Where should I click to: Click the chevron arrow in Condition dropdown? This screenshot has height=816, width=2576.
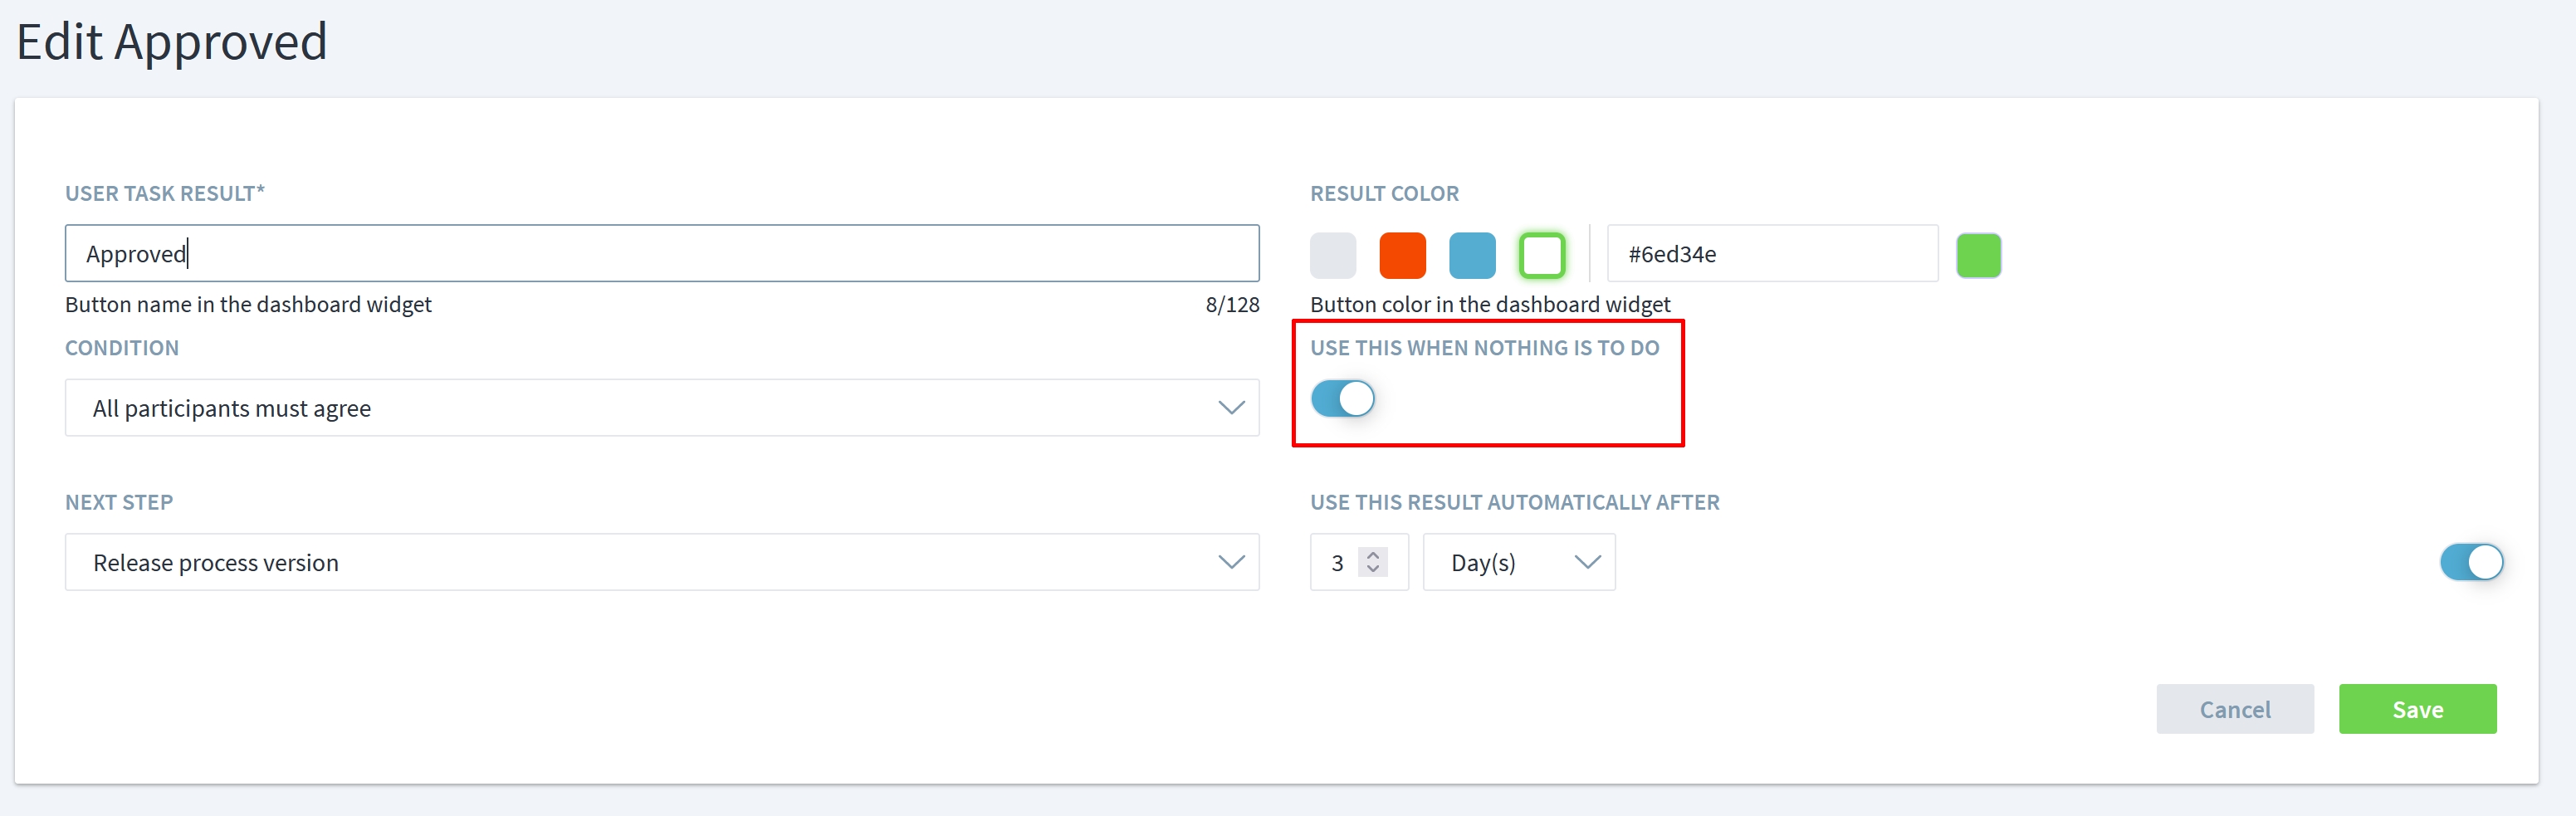(1231, 408)
